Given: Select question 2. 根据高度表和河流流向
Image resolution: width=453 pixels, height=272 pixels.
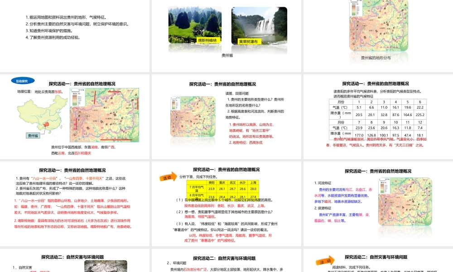Looking at the screenshot, I should [255, 114].
